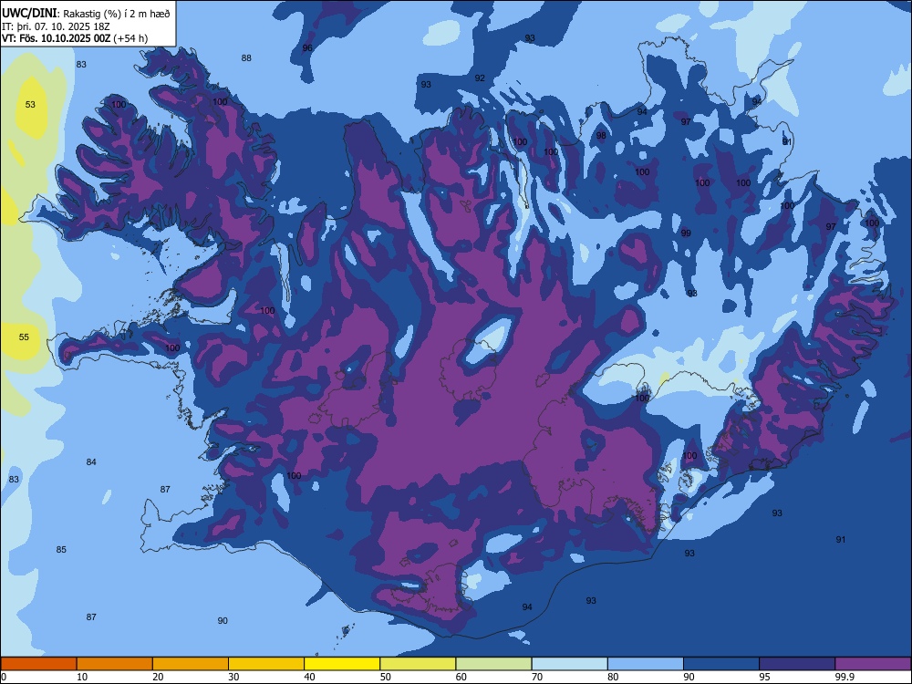Click the light blue 80–90 legend swatch
This screenshot has width=912, height=684.
[646, 664]
